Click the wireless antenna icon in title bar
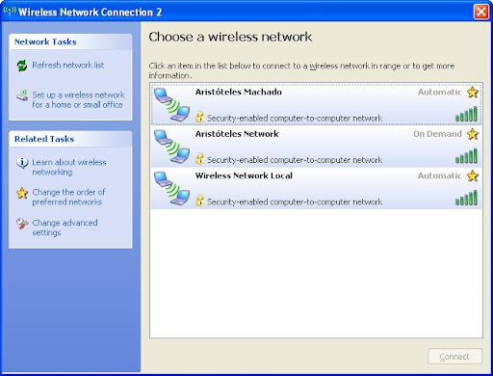Image resolution: width=493 pixels, height=376 pixels. click(x=10, y=11)
